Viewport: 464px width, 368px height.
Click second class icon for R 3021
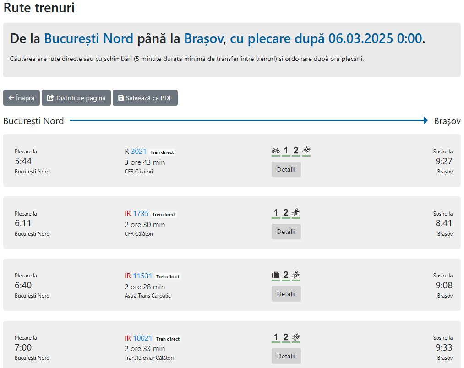point(295,151)
